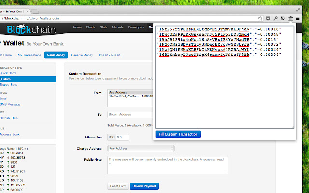Open the Pocket extension icon

[x=268, y=18]
